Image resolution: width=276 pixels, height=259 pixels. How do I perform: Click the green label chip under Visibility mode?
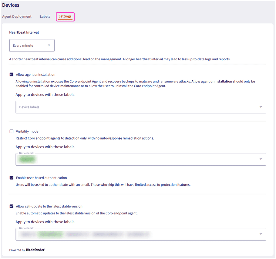[27, 160]
